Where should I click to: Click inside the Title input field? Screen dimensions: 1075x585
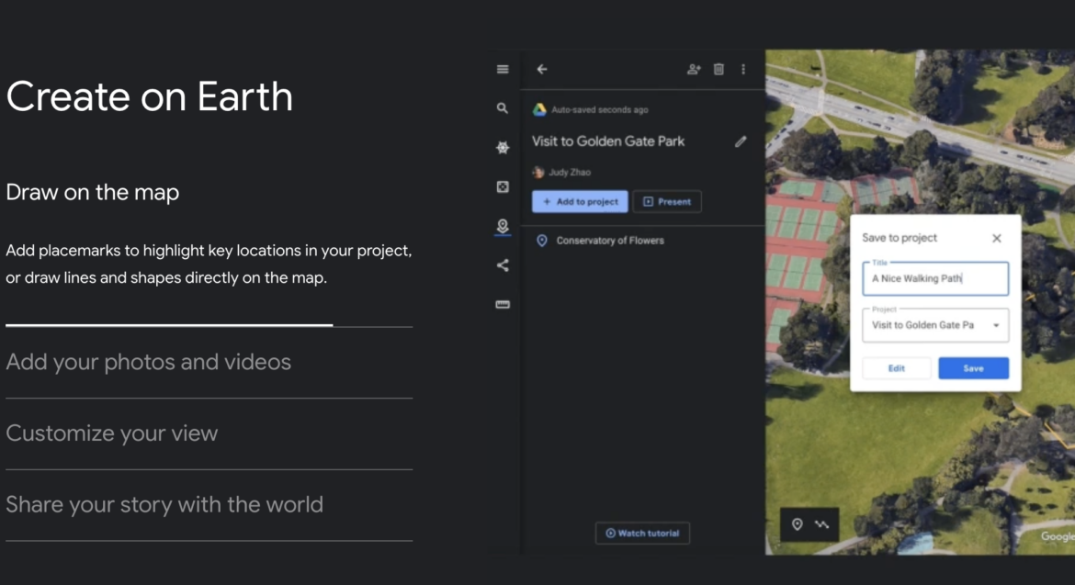point(934,278)
